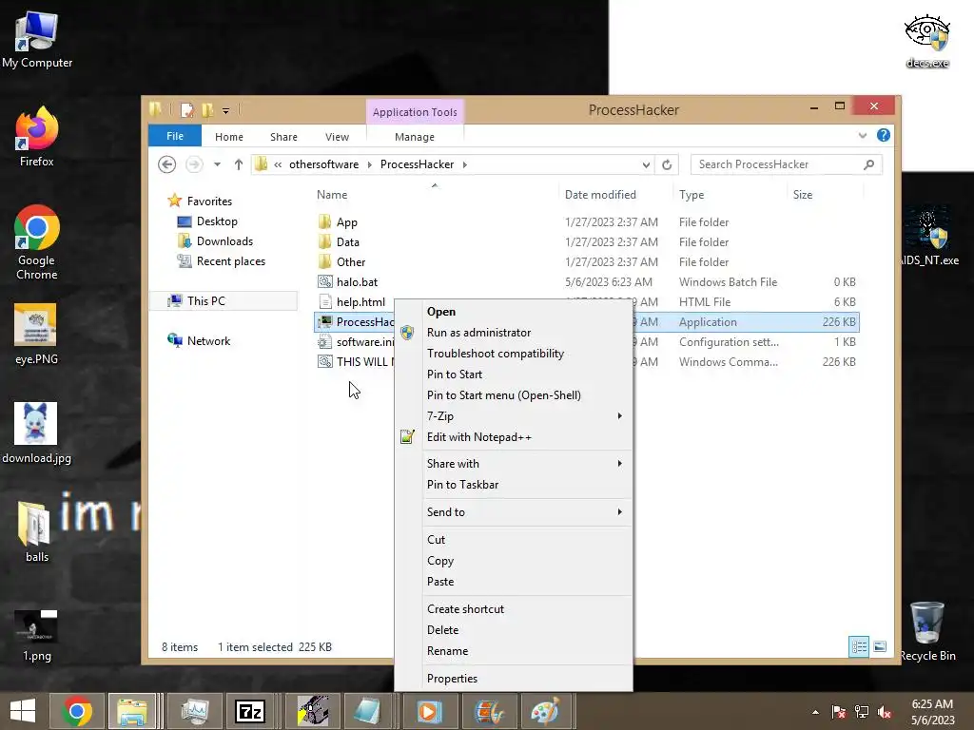Expand the Explorer ribbon chevron

(862, 135)
